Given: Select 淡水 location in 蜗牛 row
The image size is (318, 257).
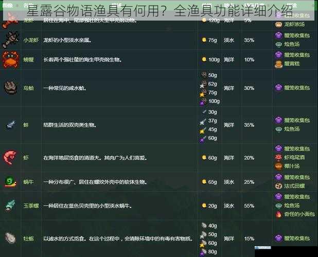Looking at the screenshot, I should 229,182.
